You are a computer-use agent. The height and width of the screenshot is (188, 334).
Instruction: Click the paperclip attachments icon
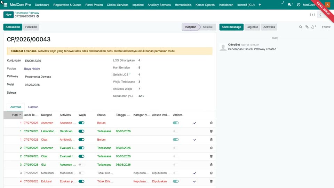307,27
